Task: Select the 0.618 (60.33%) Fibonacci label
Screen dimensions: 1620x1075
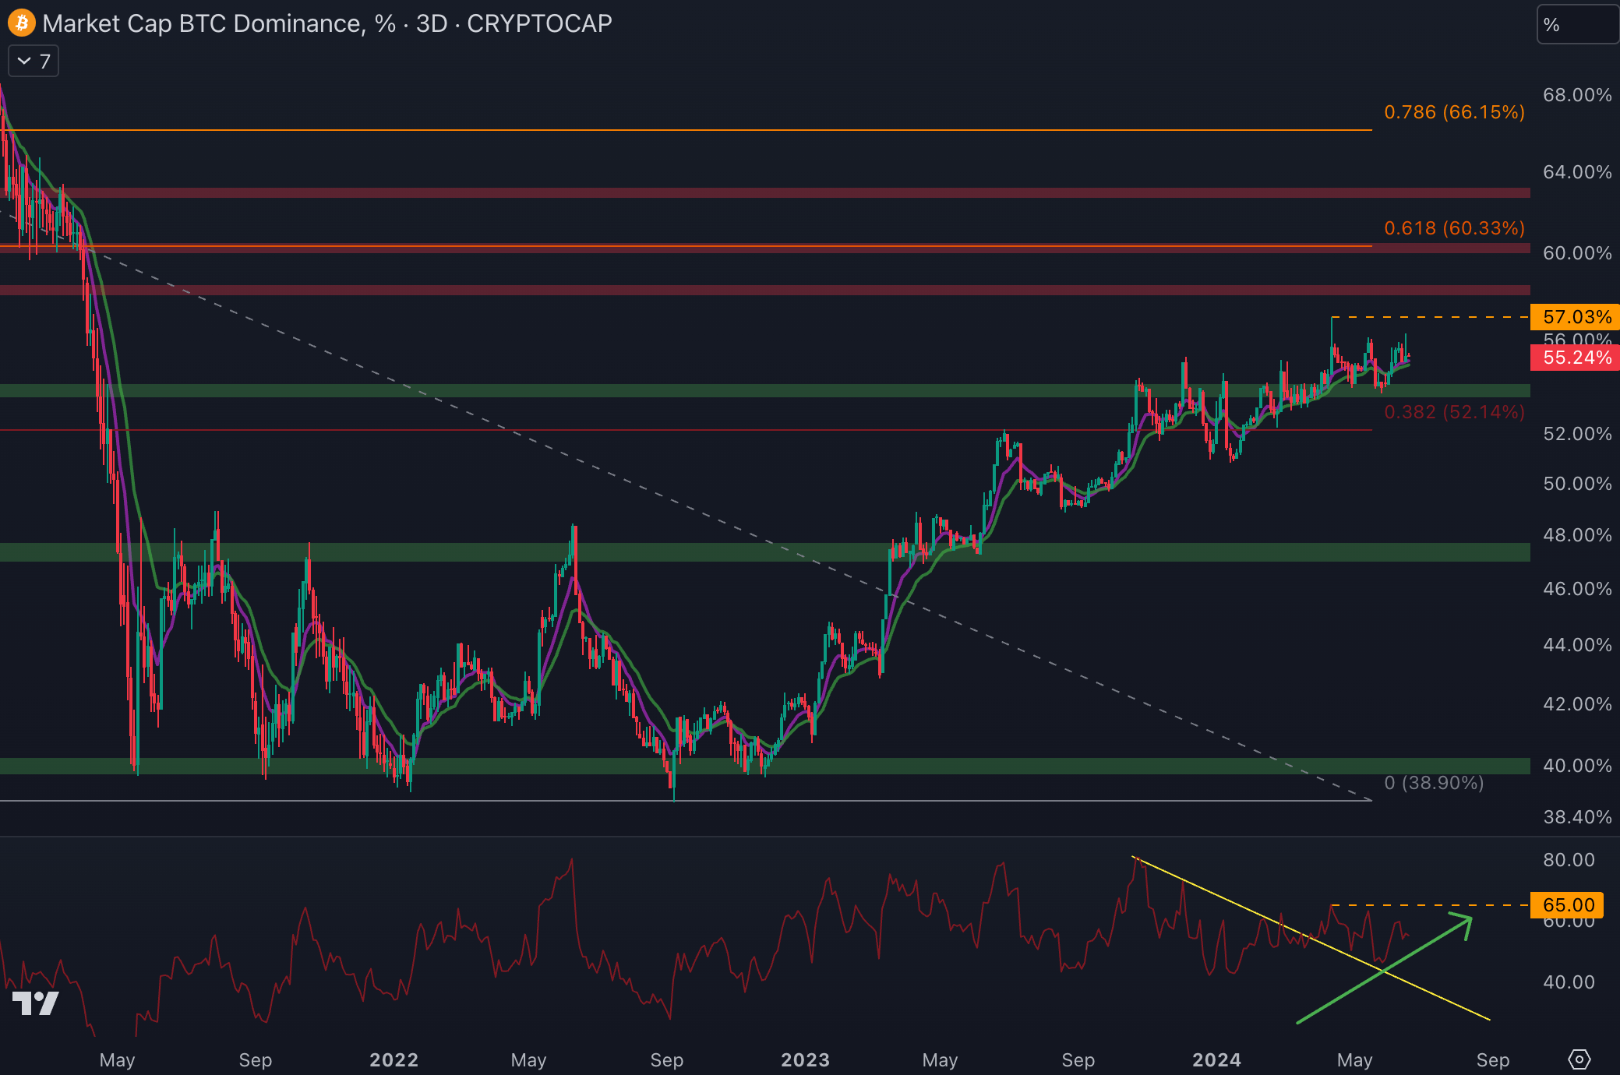Action: click(1454, 228)
